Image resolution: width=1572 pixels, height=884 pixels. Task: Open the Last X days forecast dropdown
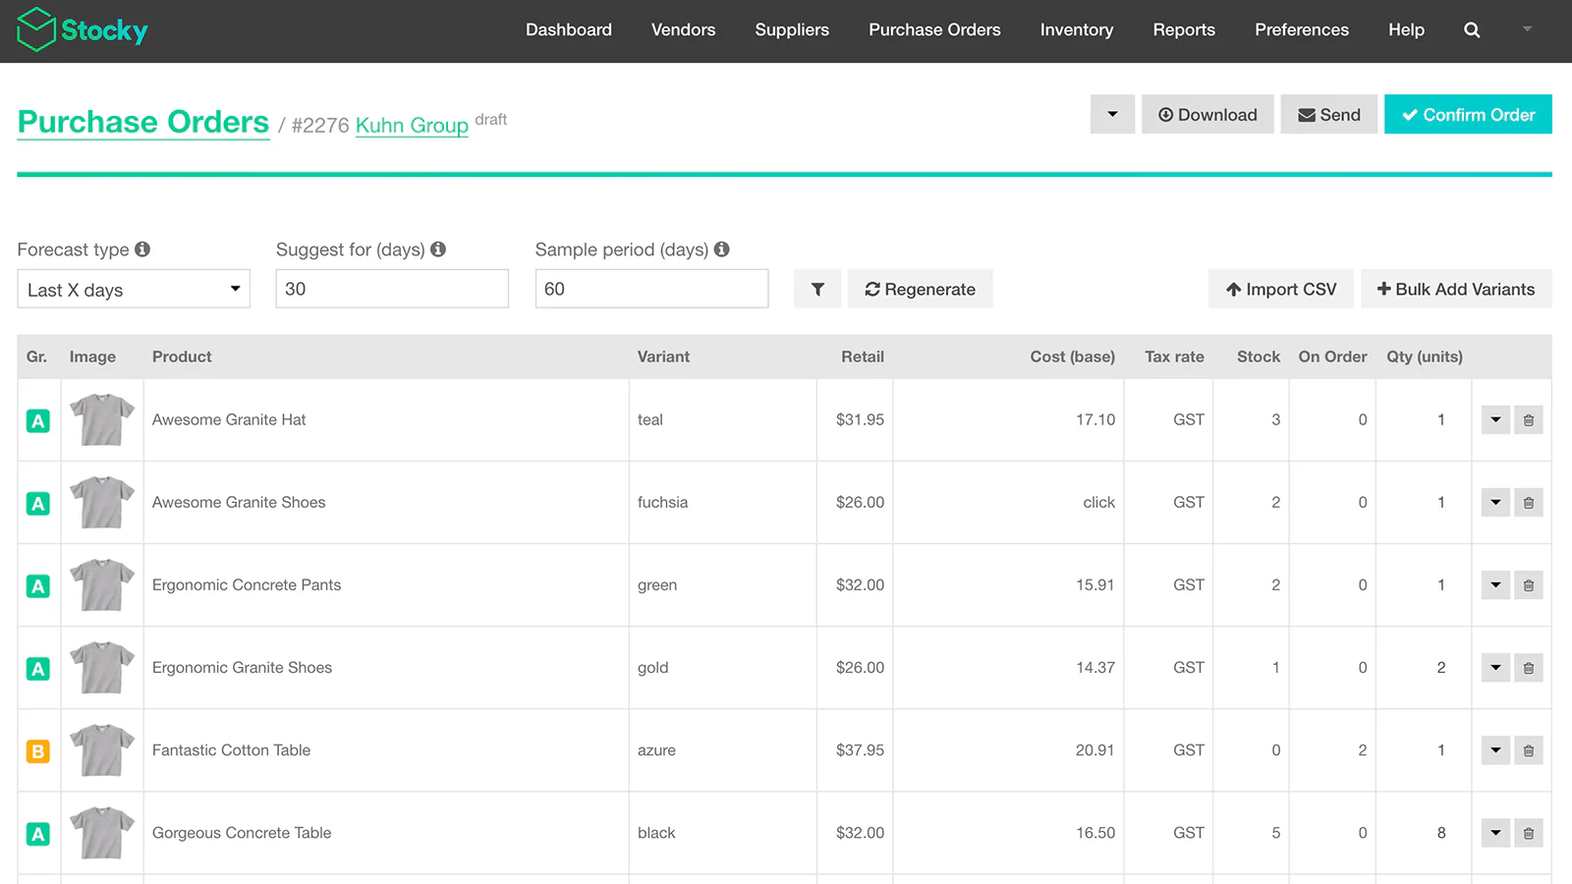point(134,289)
